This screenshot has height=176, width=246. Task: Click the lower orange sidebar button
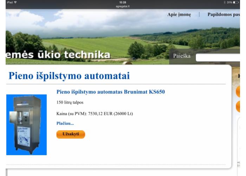(238, 107)
